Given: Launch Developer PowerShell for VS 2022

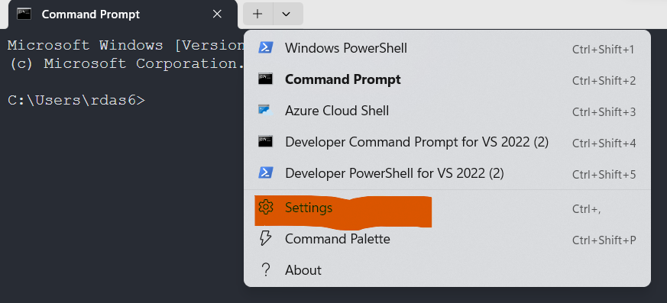Looking at the screenshot, I should click(x=447, y=173).
